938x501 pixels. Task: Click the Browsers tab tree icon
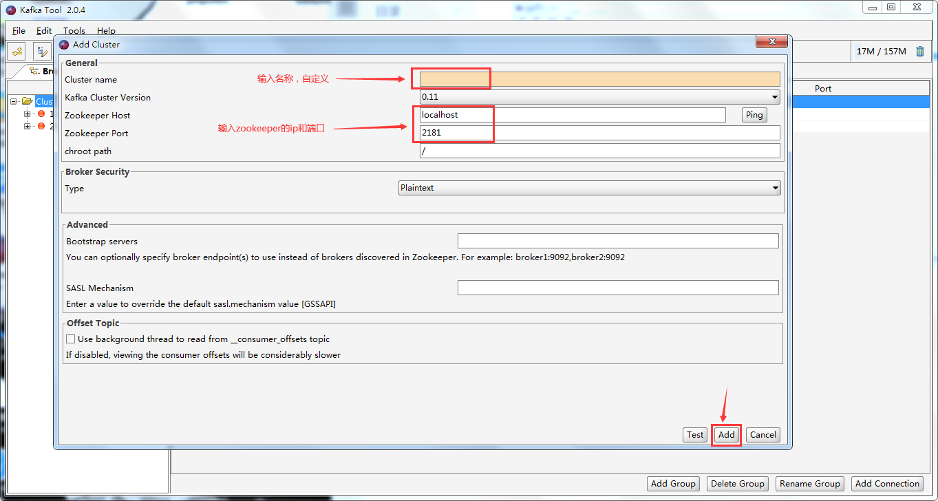click(34, 71)
